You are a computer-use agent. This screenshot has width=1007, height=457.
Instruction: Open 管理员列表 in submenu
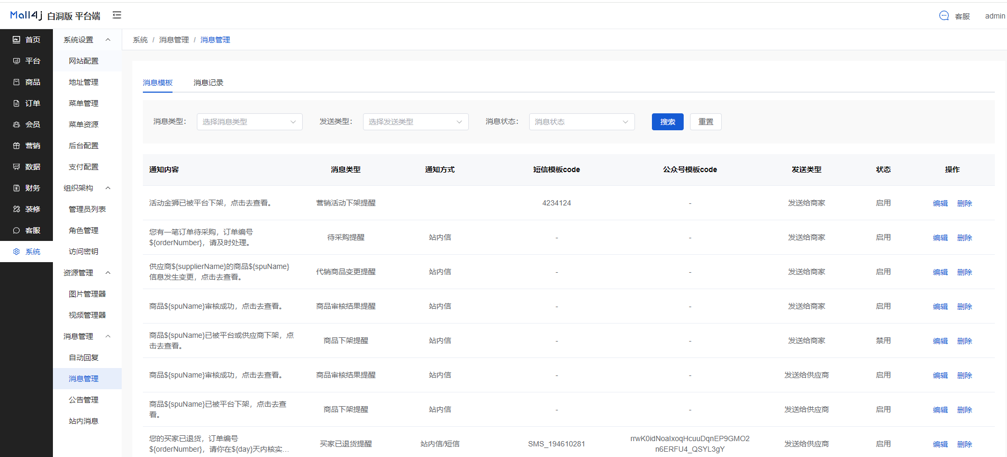point(87,209)
